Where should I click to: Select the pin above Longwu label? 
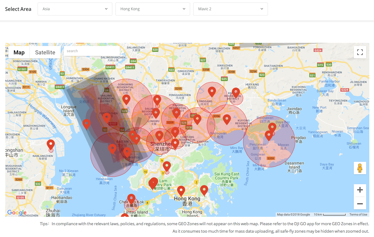156,113
